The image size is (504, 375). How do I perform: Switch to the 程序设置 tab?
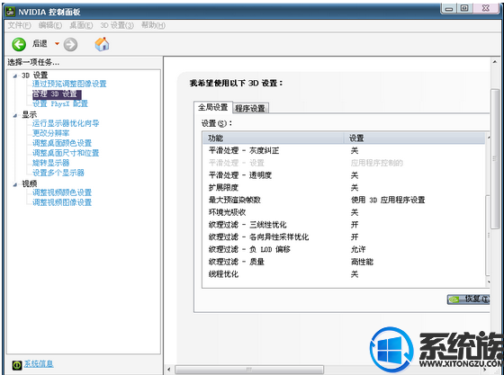[x=250, y=109]
